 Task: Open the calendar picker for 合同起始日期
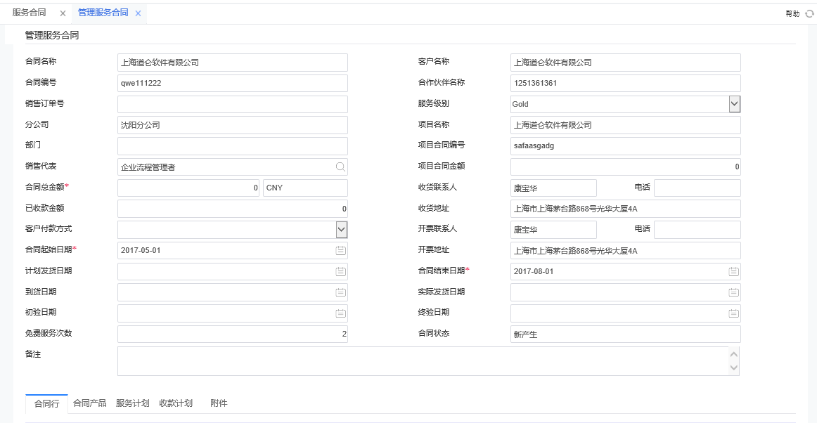[x=340, y=250]
